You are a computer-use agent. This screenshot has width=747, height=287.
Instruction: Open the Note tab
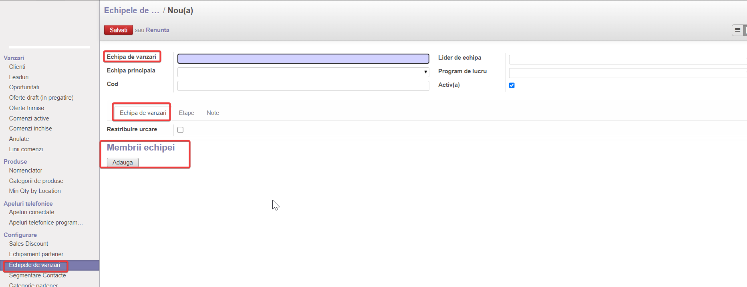213,113
